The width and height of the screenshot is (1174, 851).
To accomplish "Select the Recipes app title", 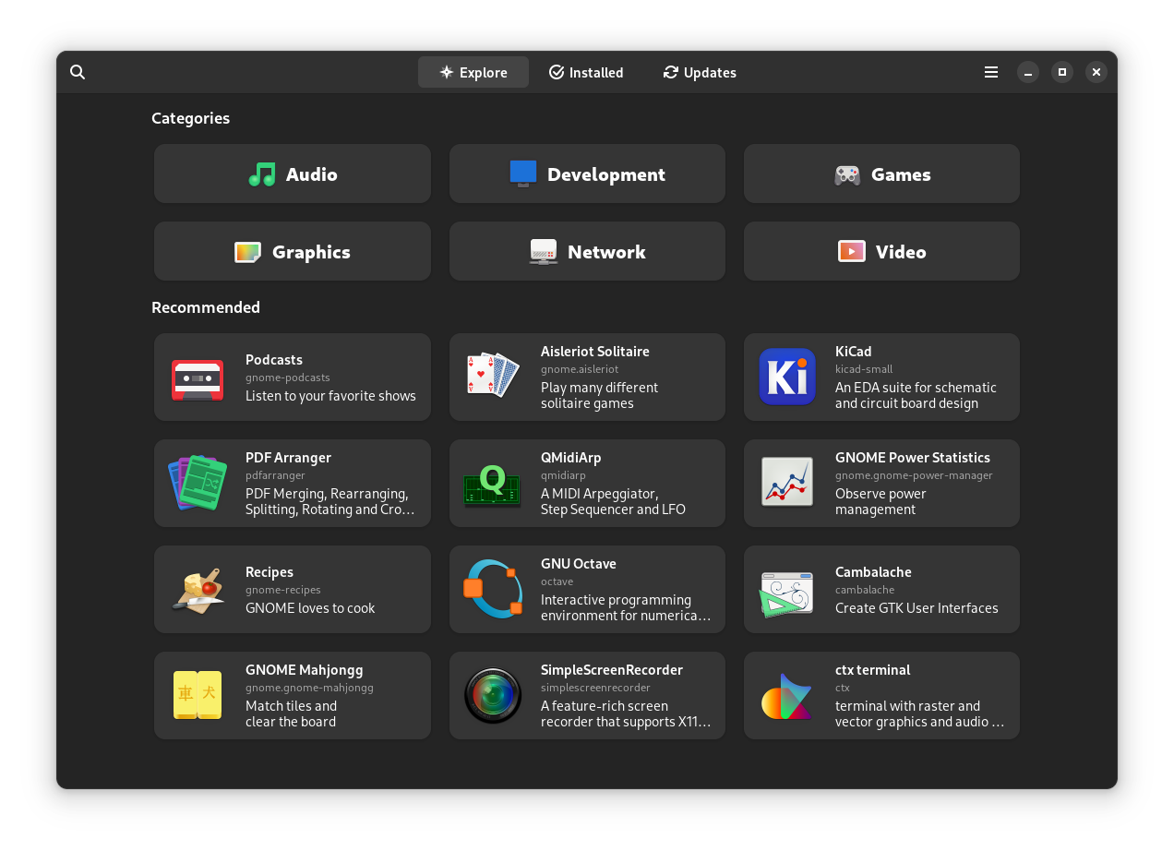I will coord(270,572).
